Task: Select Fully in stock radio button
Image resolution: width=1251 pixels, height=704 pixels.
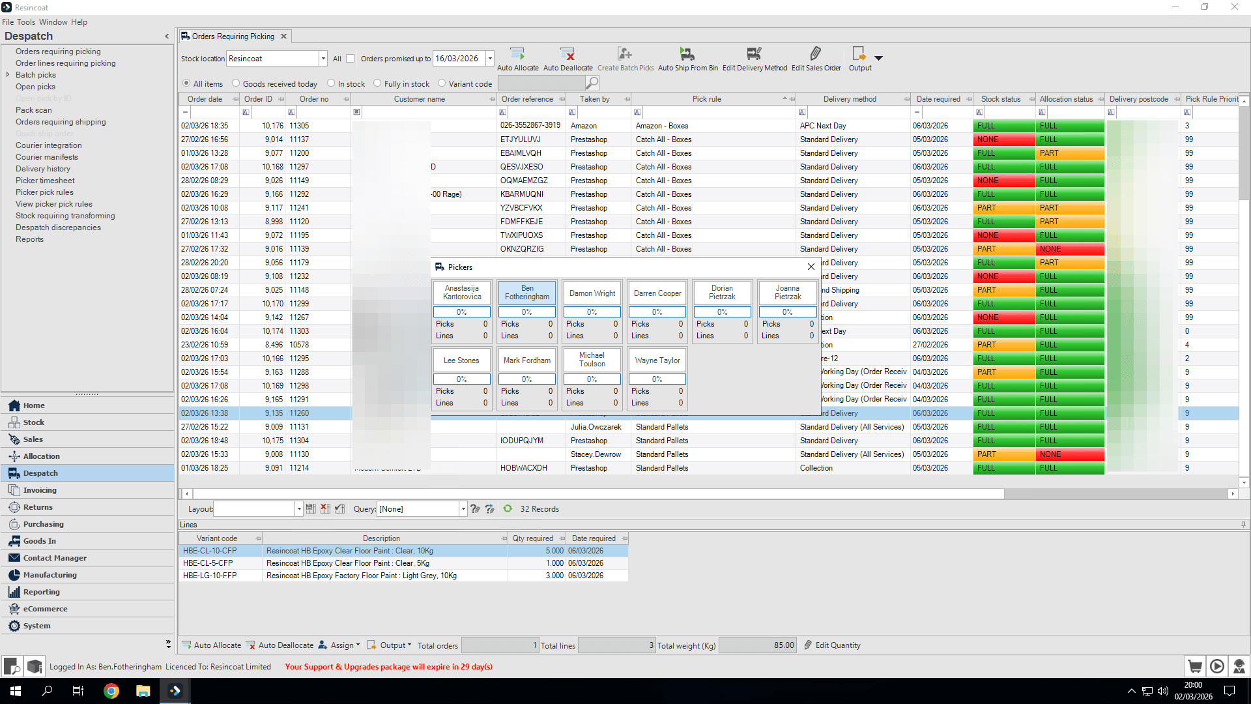Action: (x=377, y=83)
